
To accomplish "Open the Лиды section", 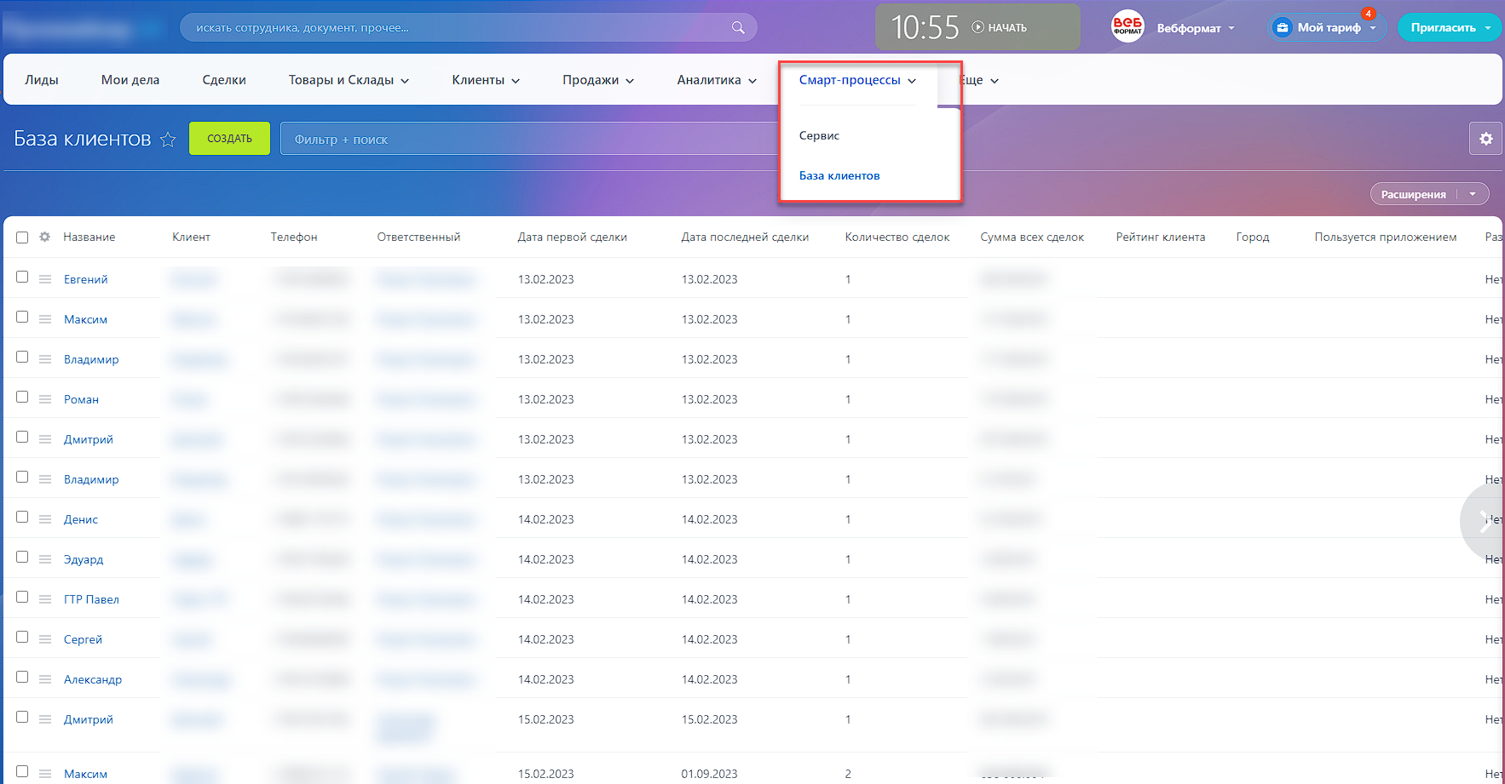I will click(x=42, y=80).
